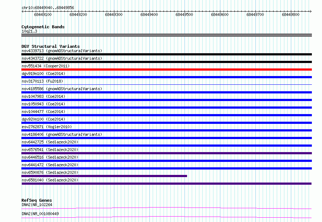Viewport: 322px width, 222px height.
Task: Click the 68449100 ruler tick label
Action: click(43, 14)
